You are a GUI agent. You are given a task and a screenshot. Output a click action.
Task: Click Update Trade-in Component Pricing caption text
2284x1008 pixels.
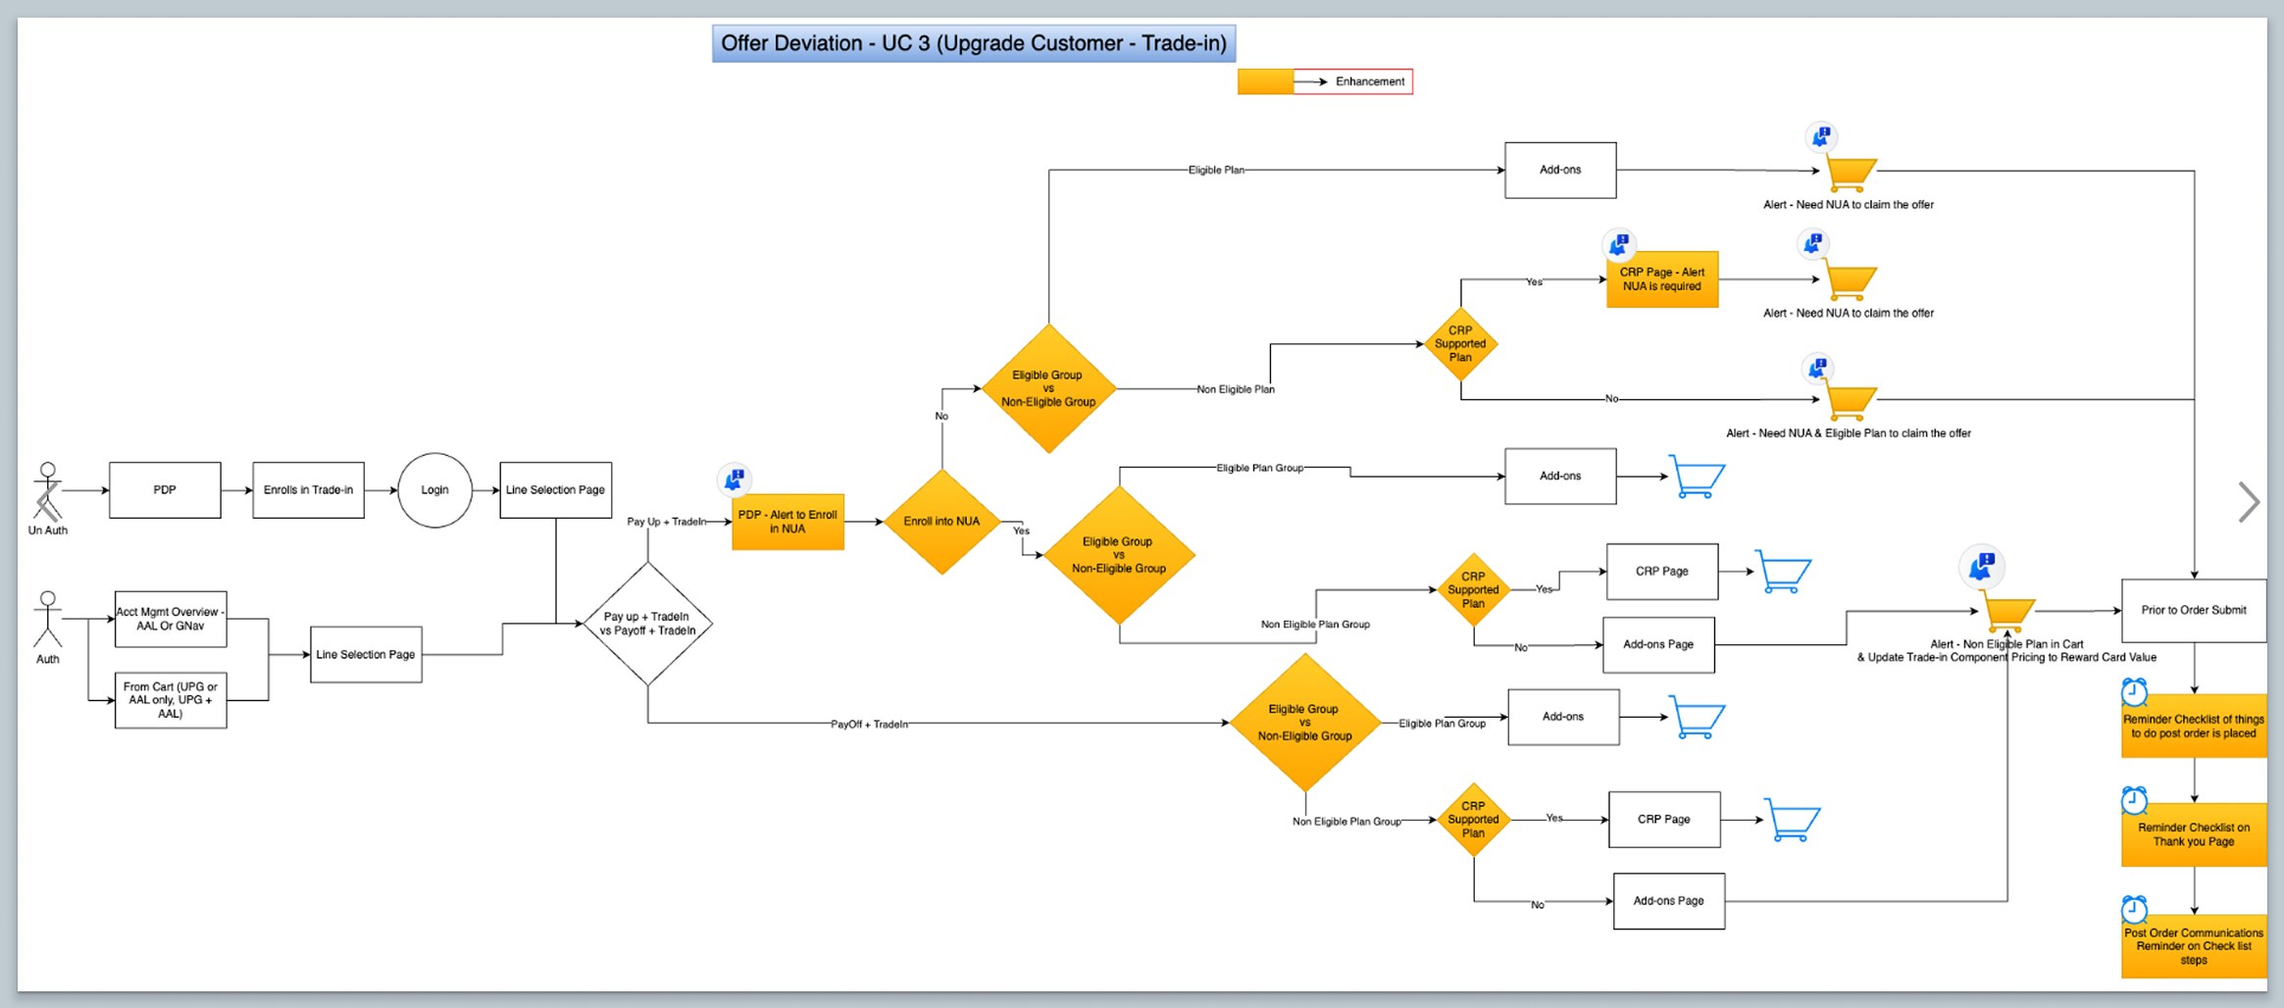pyautogui.click(x=2006, y=657)
